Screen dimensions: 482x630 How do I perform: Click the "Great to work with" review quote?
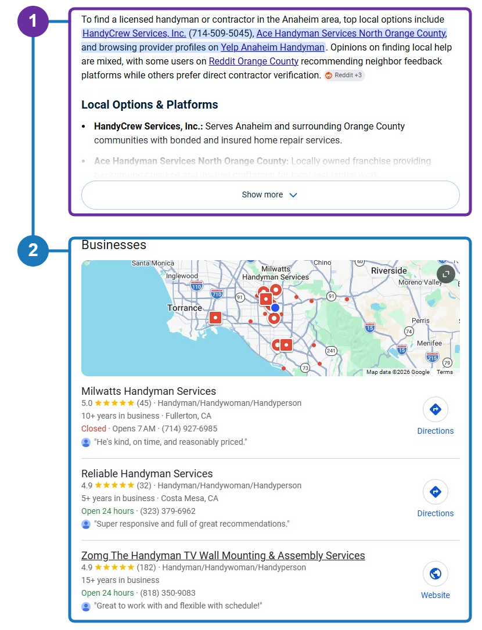[178, 606]
